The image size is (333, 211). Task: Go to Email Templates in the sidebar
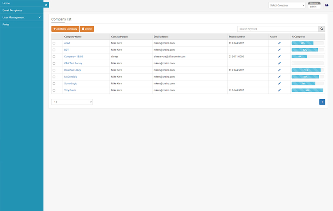click(x=13, y=10)
